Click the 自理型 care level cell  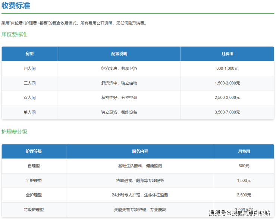[x=34, y=166]
